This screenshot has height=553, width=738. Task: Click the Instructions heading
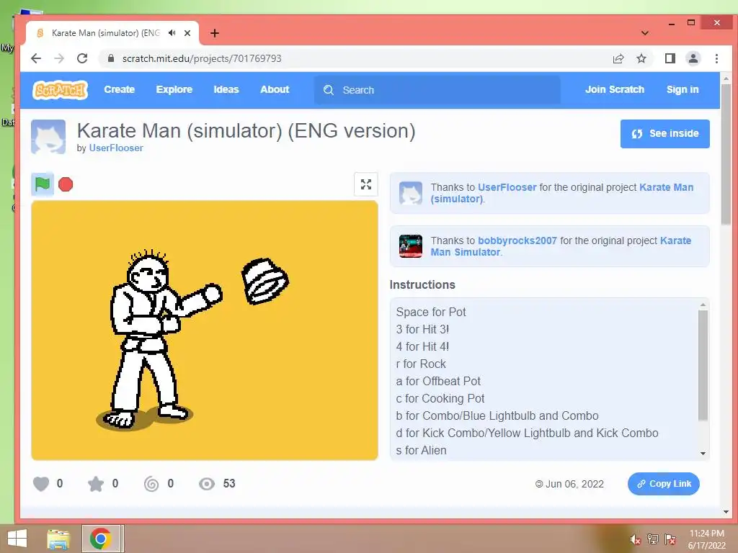pyautogui.click(x=422, y=284)
